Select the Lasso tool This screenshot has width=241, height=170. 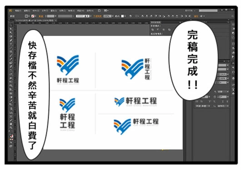[x=11, y=36]
